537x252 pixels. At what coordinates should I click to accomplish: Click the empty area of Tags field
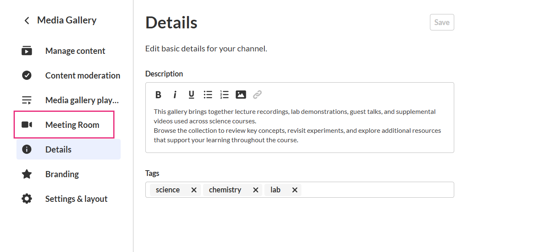pyautogui.click(x=377, y=190)
